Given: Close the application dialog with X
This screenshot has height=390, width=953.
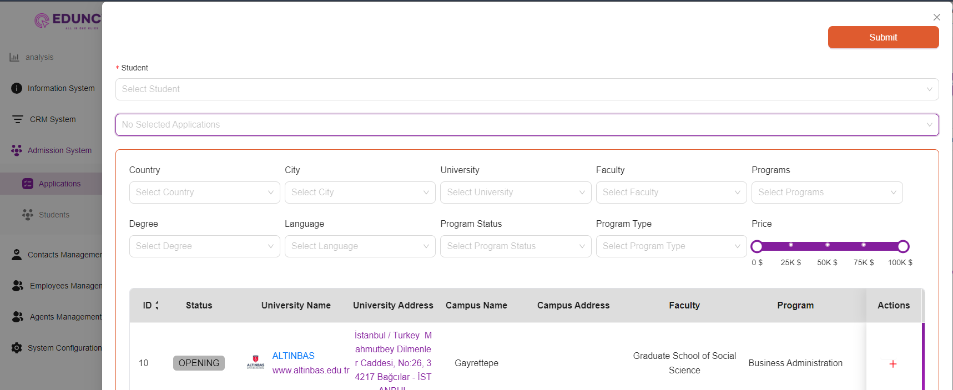Looking at the screenshot, I should click(936, 17).
